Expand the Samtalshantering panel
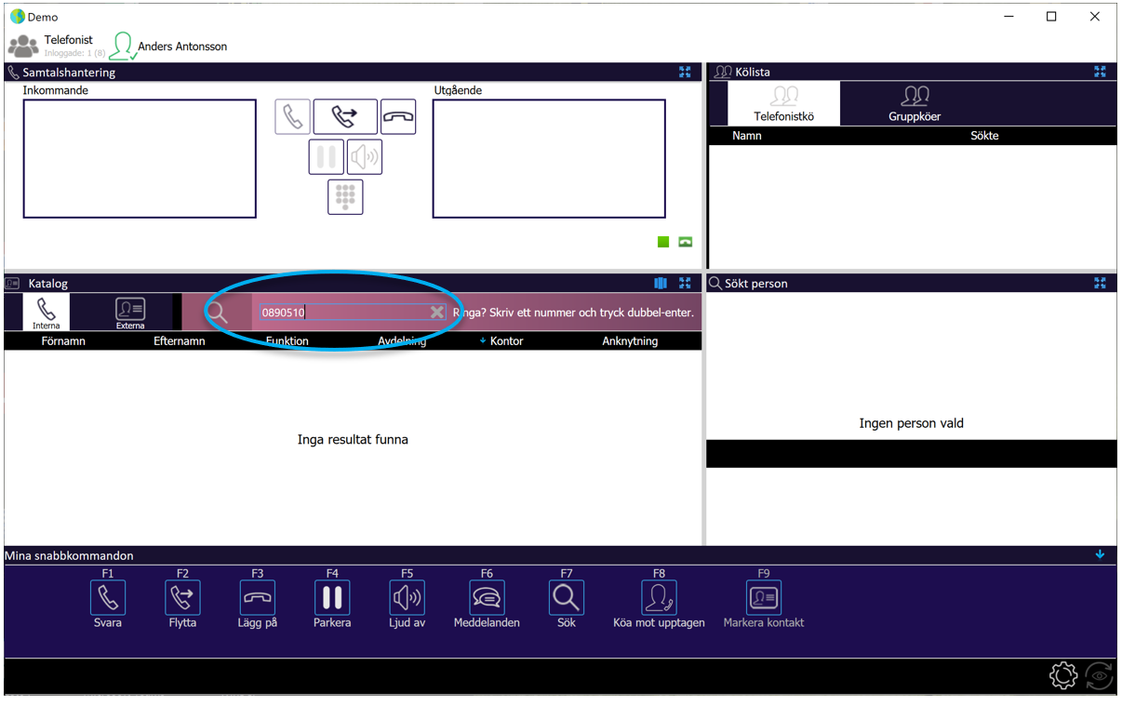Screen dimensions: 1122x706 coord(685,72)
